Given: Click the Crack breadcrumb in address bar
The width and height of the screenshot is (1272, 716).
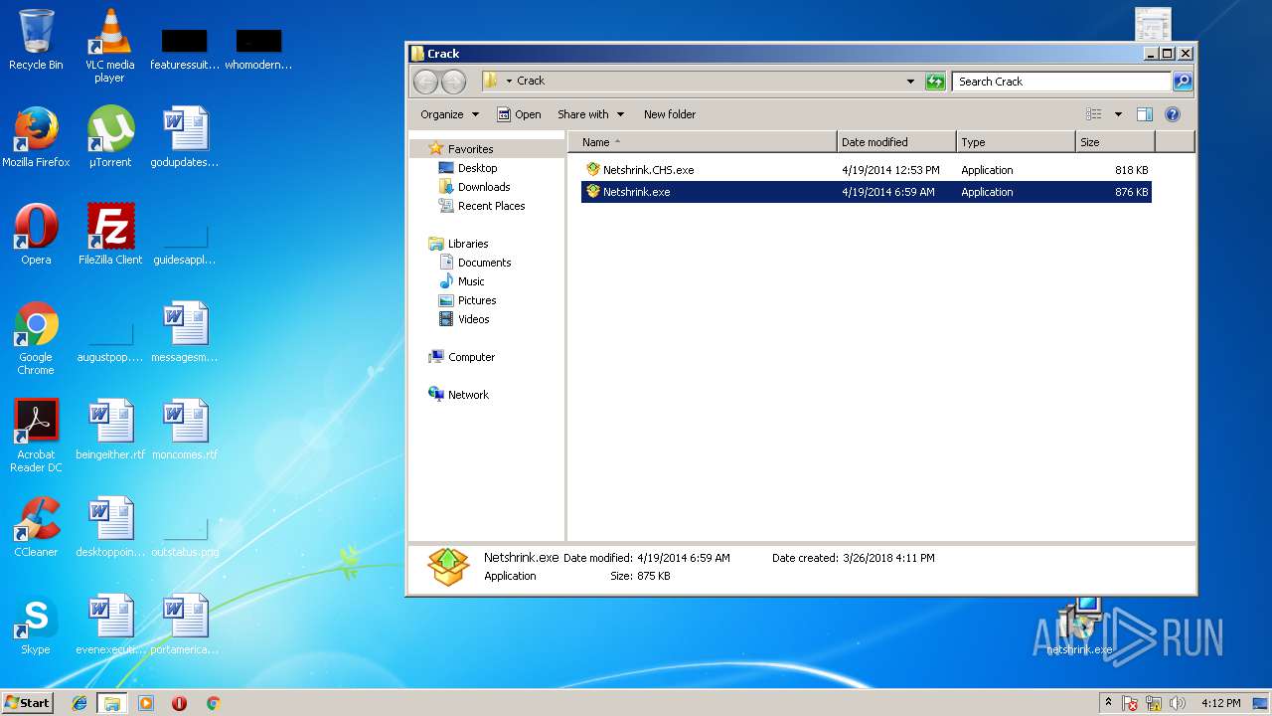Looking at the screenshot, I should point(531,82).
